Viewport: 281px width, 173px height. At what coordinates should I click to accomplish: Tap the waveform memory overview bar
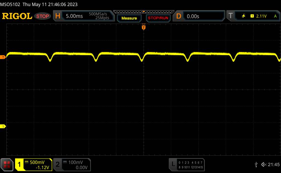point(144,12)
